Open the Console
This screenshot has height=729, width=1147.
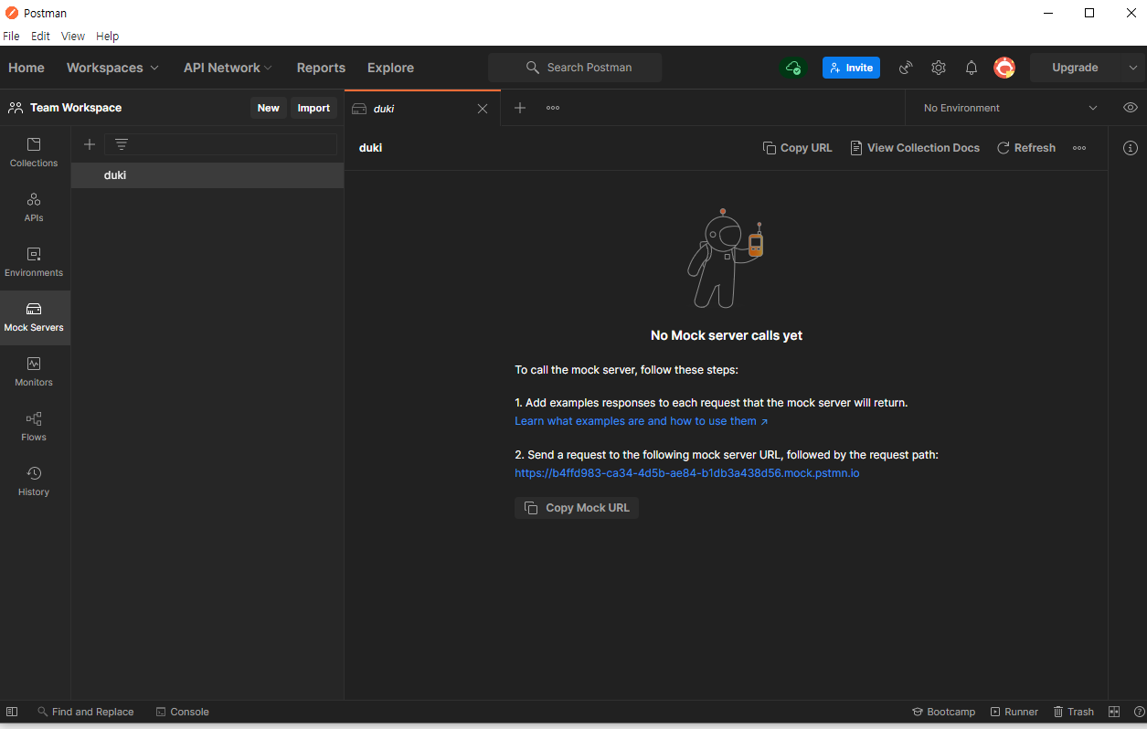pyautogui.click(x=182, y=712)
